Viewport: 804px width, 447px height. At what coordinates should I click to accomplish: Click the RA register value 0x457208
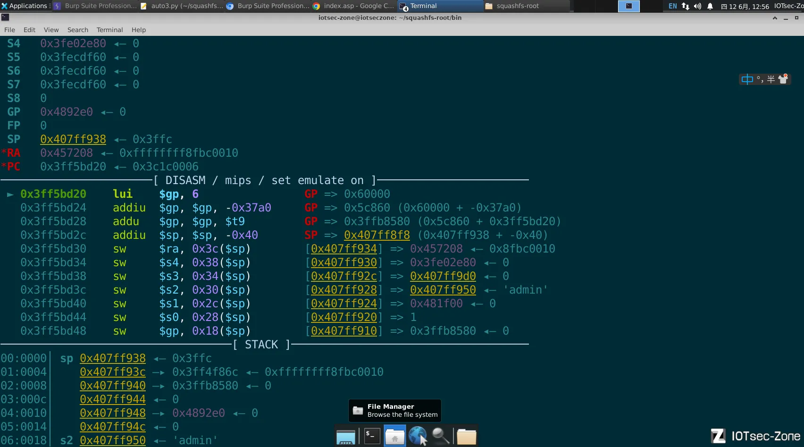[67, 153]
